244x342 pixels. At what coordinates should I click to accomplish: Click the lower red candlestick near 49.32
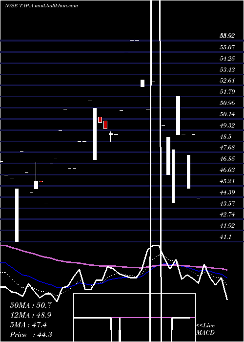[105, 125]
